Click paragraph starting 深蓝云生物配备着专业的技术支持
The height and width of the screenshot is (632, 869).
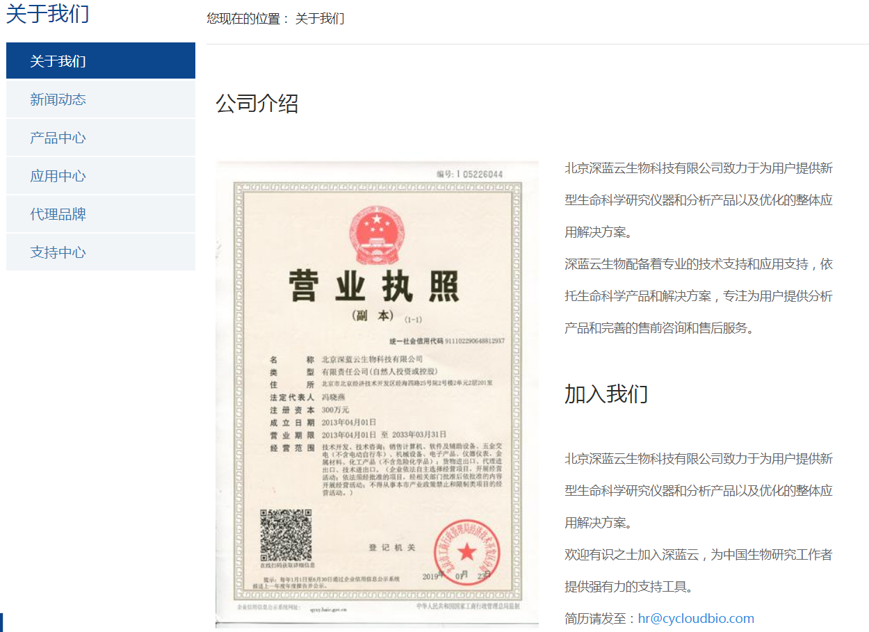[x=699, y=296]
